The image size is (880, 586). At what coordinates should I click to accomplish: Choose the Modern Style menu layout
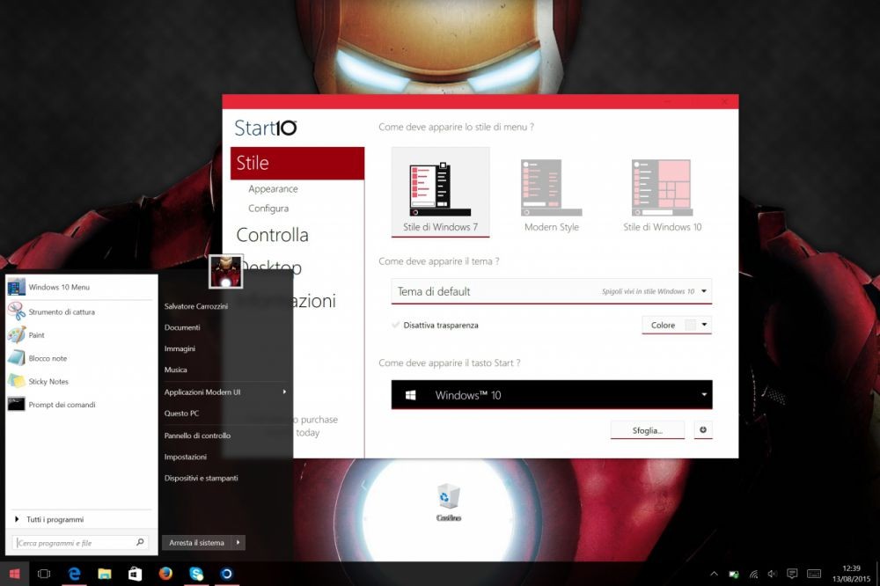[x=551, y=195]
